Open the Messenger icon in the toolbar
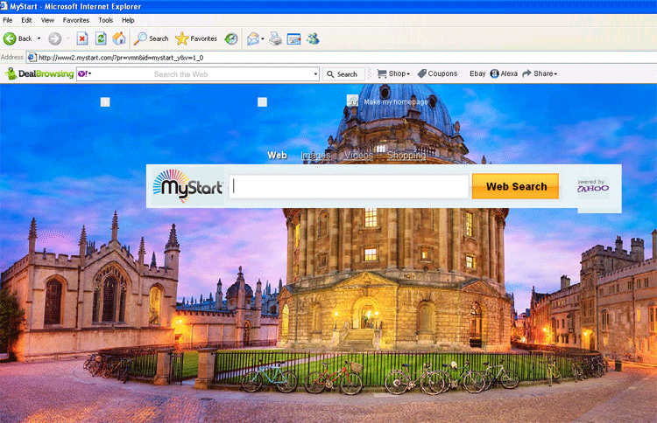Viewport: 657px width, 423px height. click(x=313, y=38)
